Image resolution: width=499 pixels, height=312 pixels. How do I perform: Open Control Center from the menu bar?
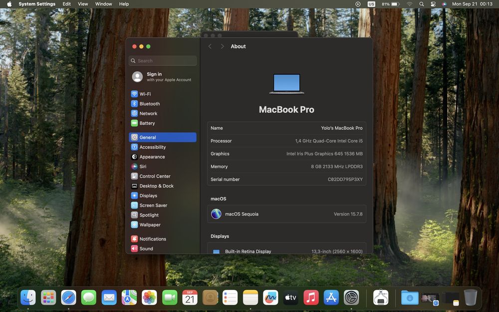pyautogui.click(x=433, y=4)
